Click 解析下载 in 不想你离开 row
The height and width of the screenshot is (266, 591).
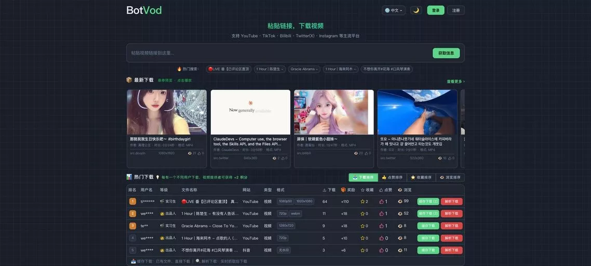[451, 250]
